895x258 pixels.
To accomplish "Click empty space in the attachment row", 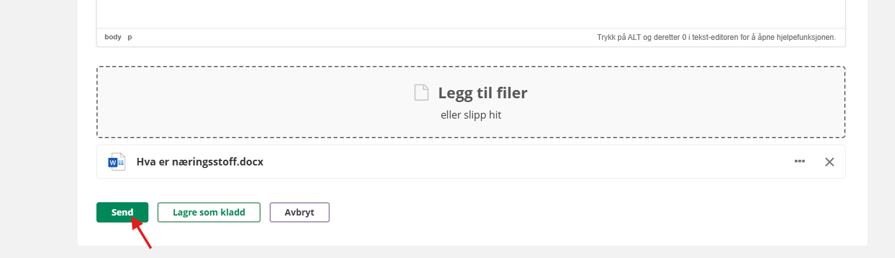I will tap(507, 162).
